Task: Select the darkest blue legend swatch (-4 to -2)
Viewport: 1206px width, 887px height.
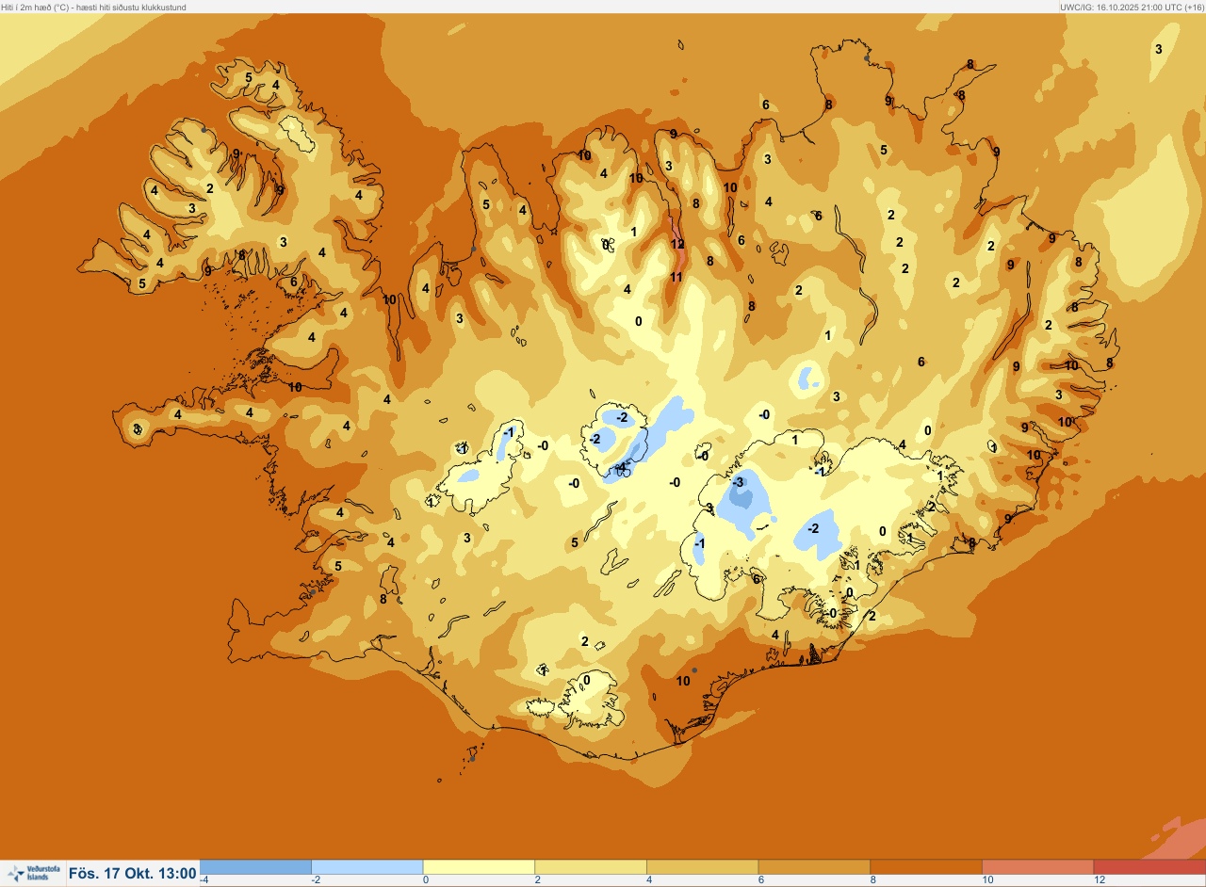Action: point(255,867)
